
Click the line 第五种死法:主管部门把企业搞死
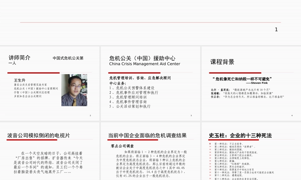click(x=234, y=155)
